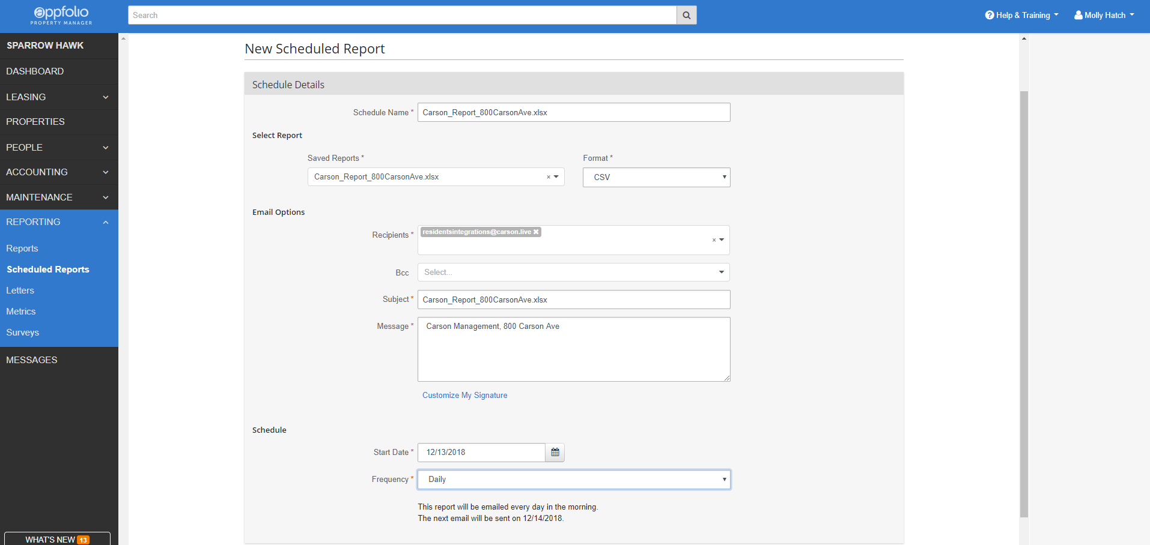The width and height of the screenshot is (1150, 545).
Task: Open the Molly Hatch user menu
Action: point(1104,15)
